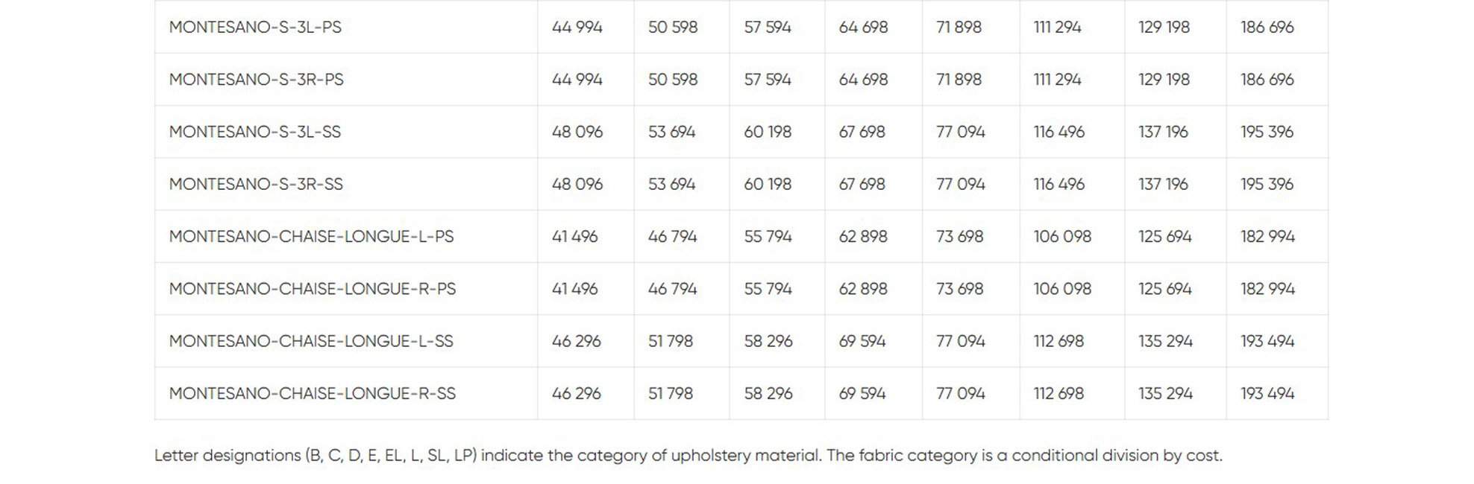Viewport: 1474px width, 484px height.
Task: Click the MONTESANO-S-3L-SS row label
Action: 254,132
